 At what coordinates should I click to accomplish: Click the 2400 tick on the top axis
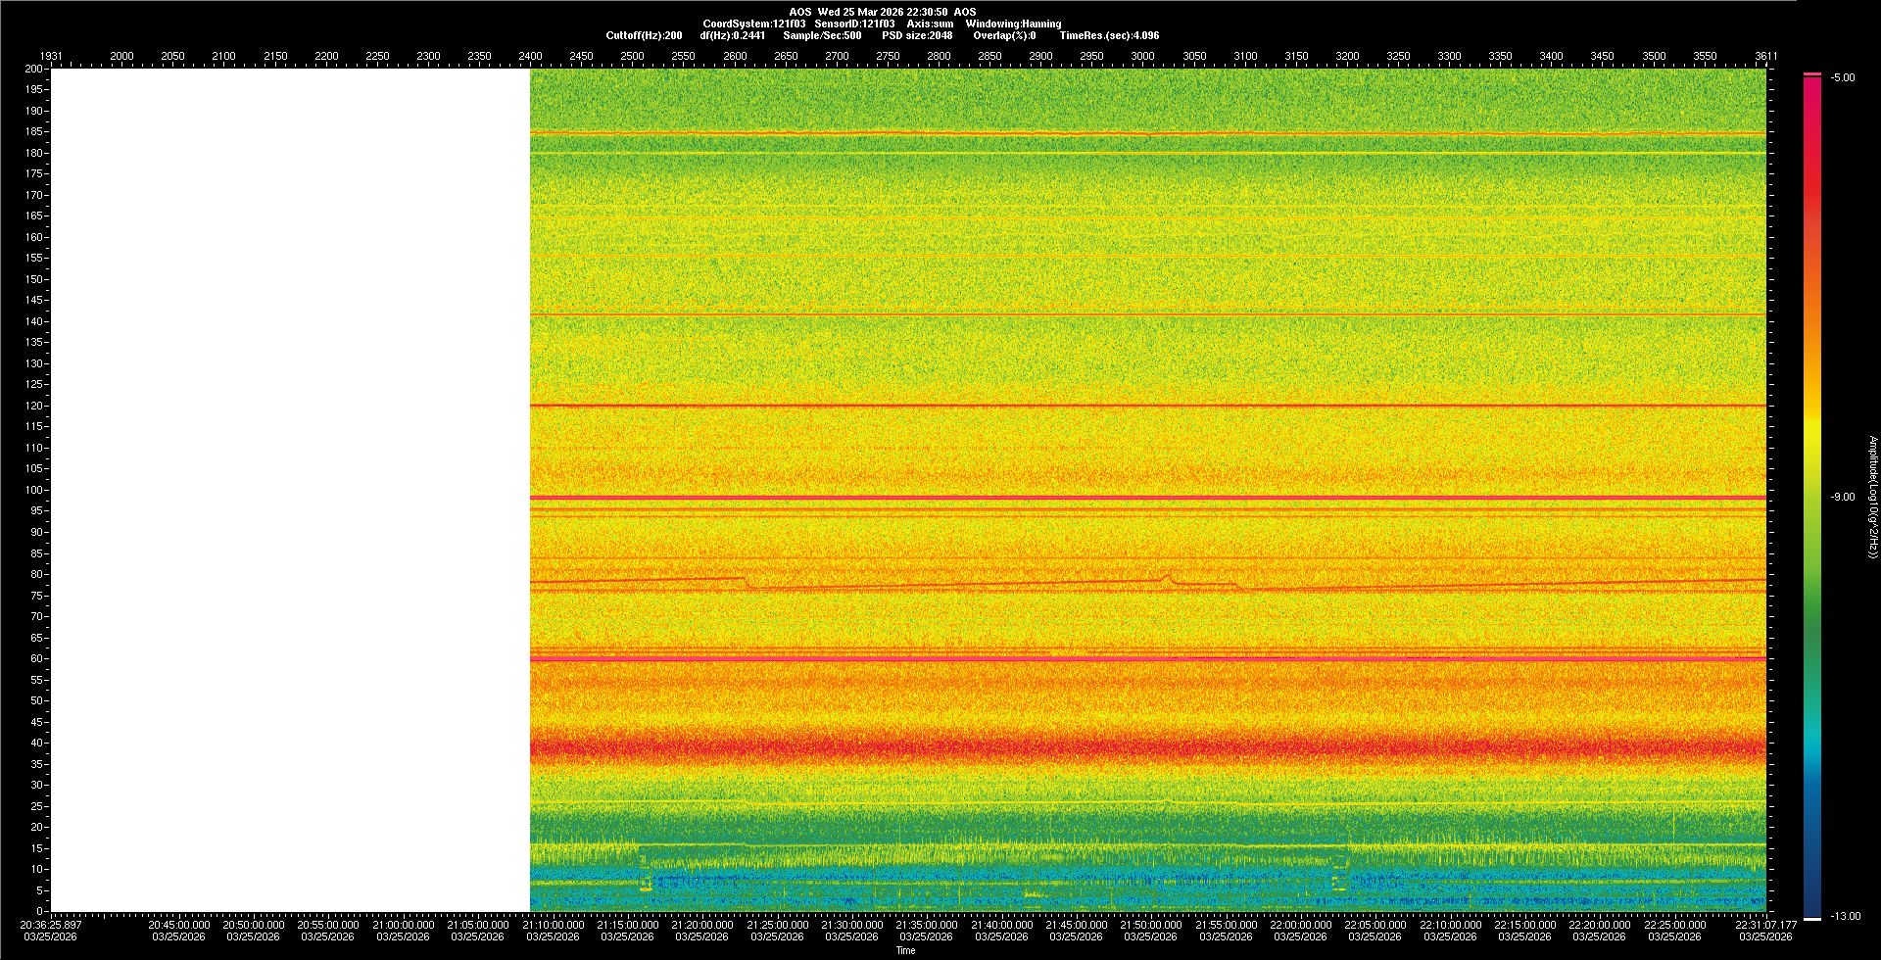coord(530,56)
